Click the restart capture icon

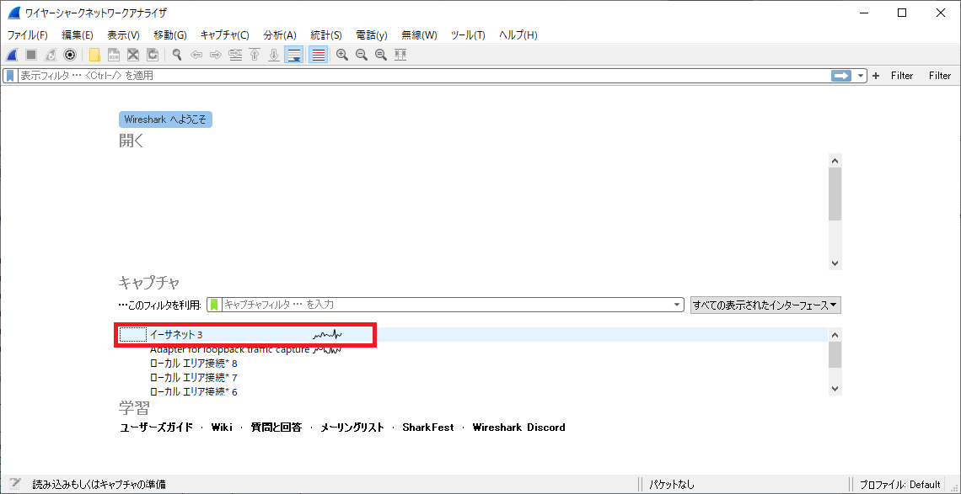(x=51, y=55)
